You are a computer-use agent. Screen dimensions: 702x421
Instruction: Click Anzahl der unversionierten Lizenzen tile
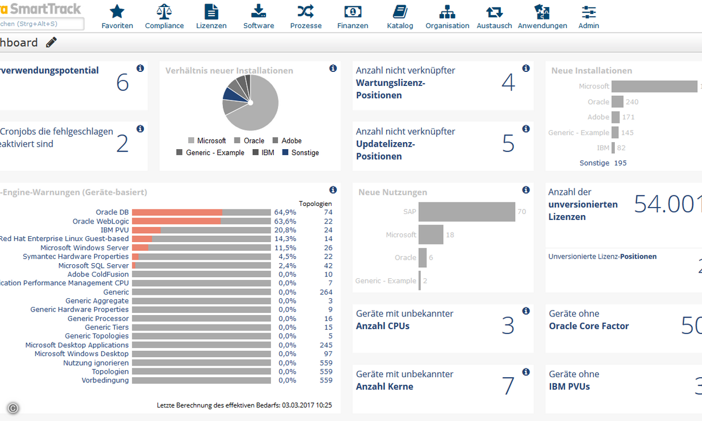[x=624, y=214]
